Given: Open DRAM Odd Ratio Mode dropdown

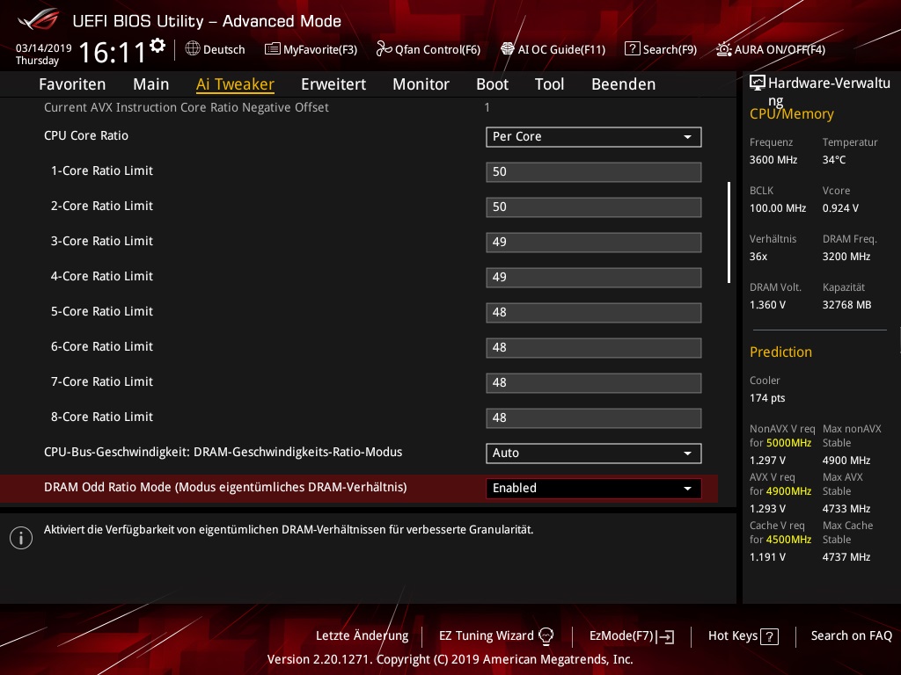Looking at the screenshot, I should pos(594,489).
